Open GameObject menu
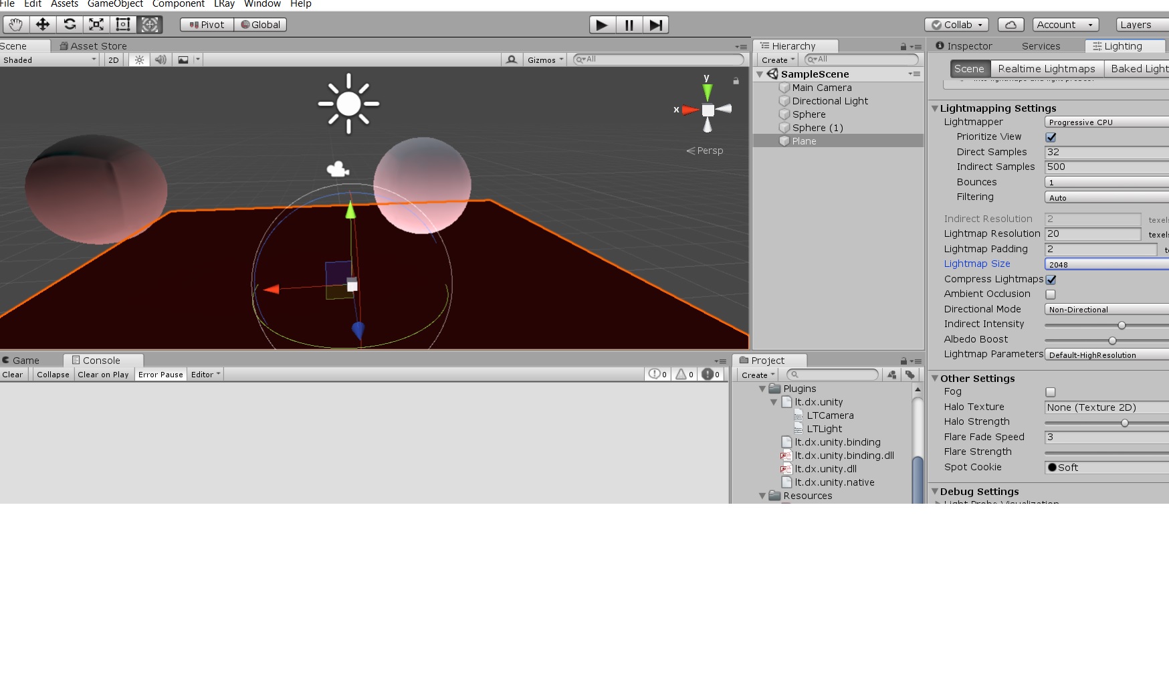The image size is (1169, 685). [115, 4]
